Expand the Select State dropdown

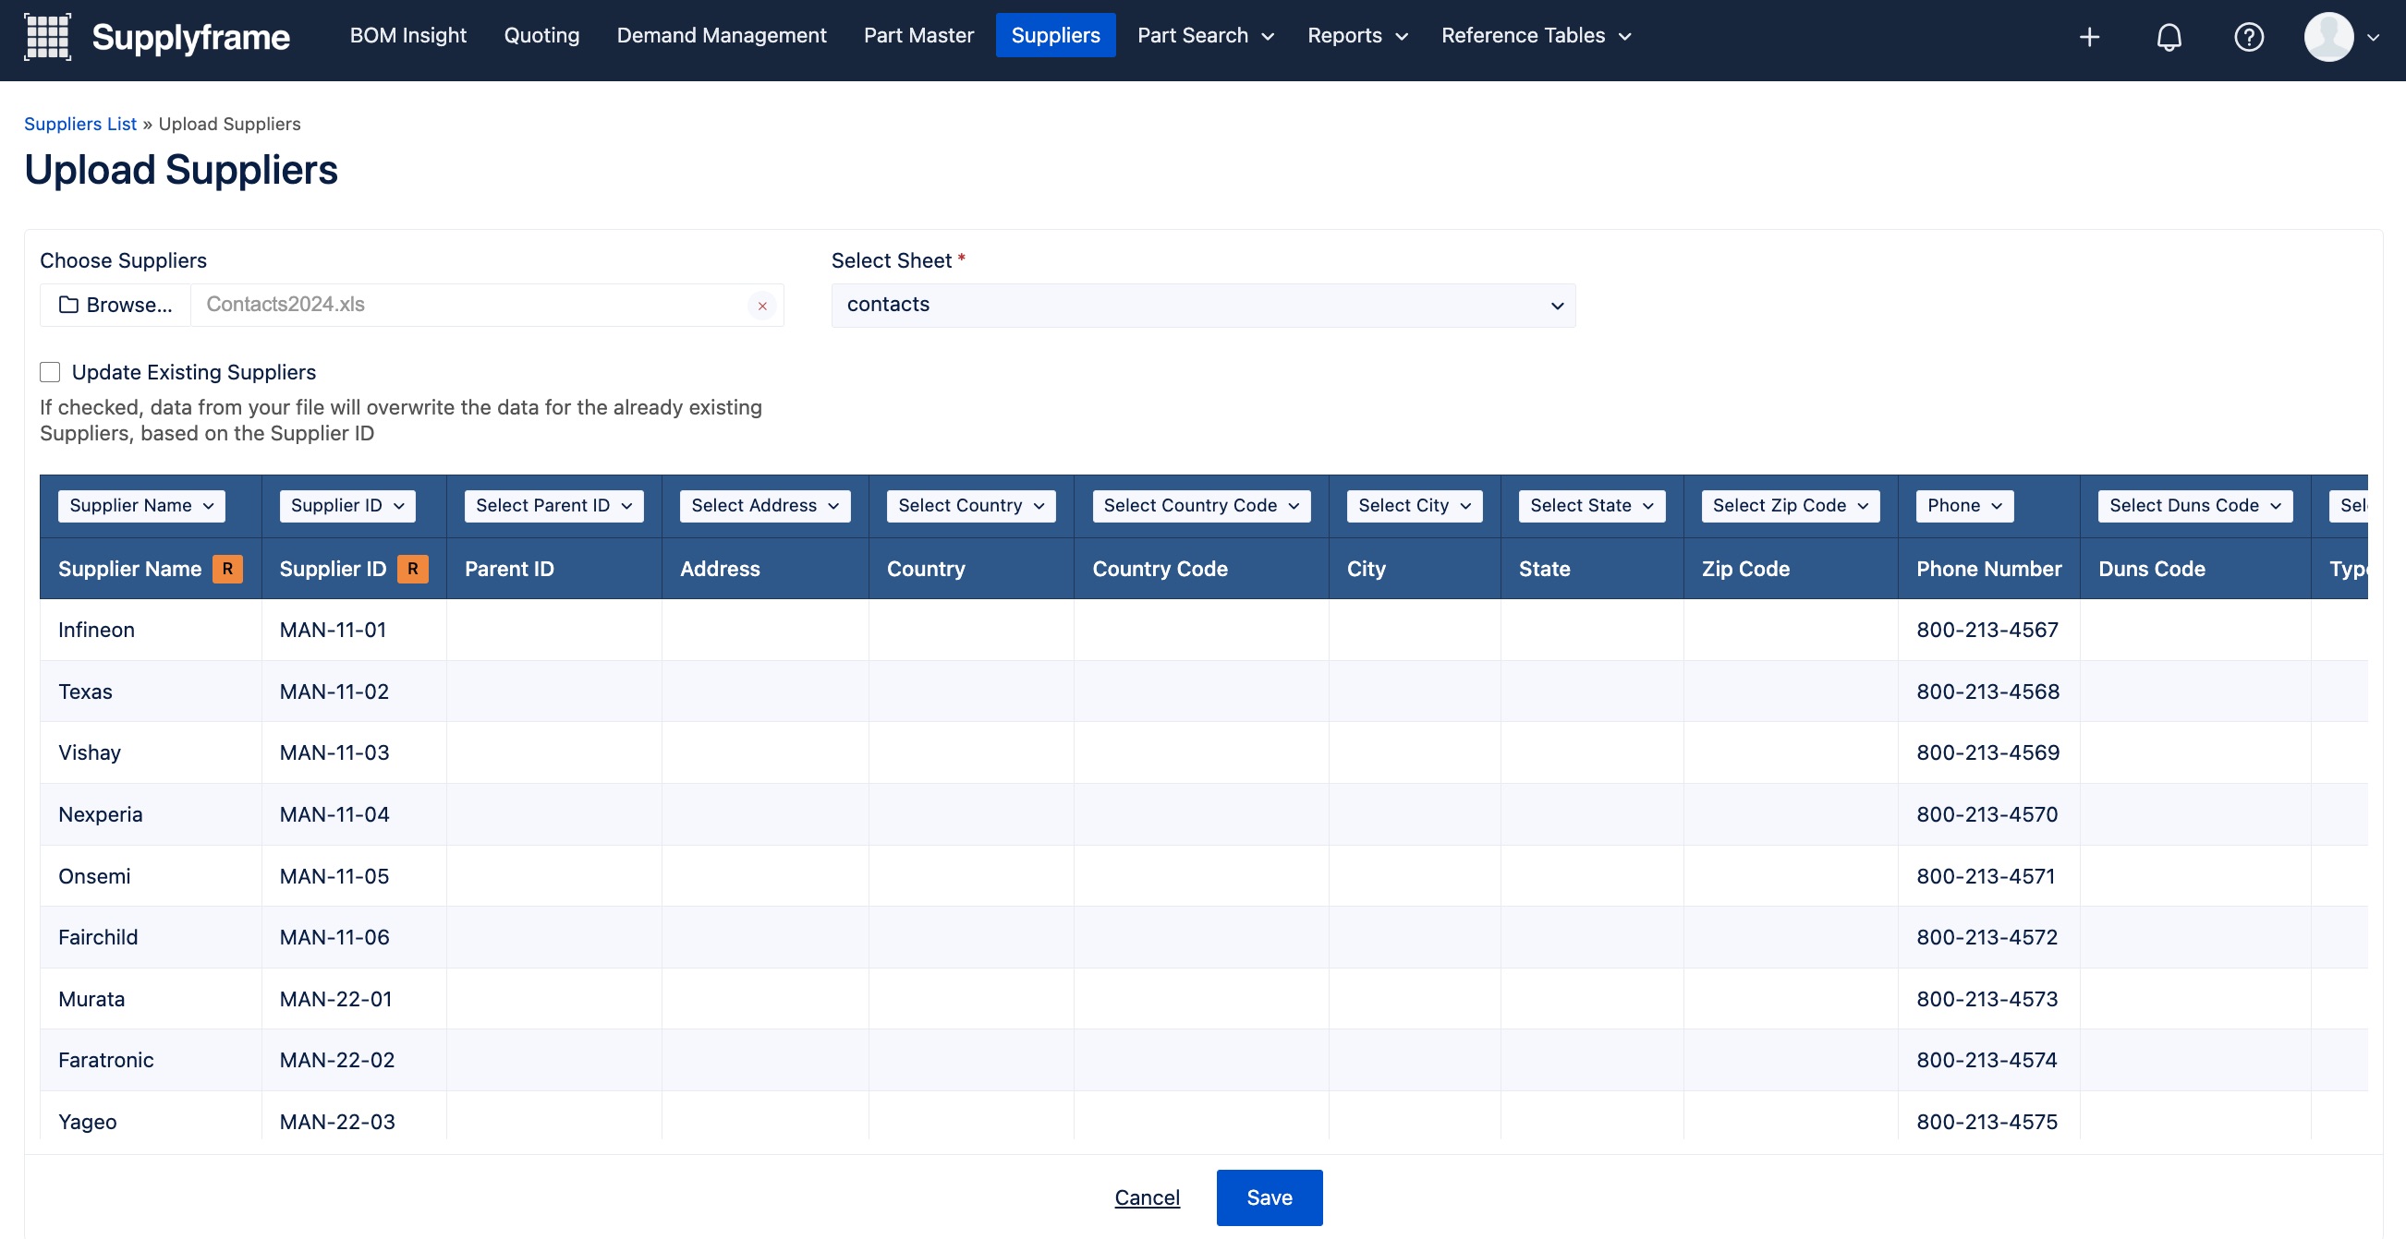pos(1592,506)
